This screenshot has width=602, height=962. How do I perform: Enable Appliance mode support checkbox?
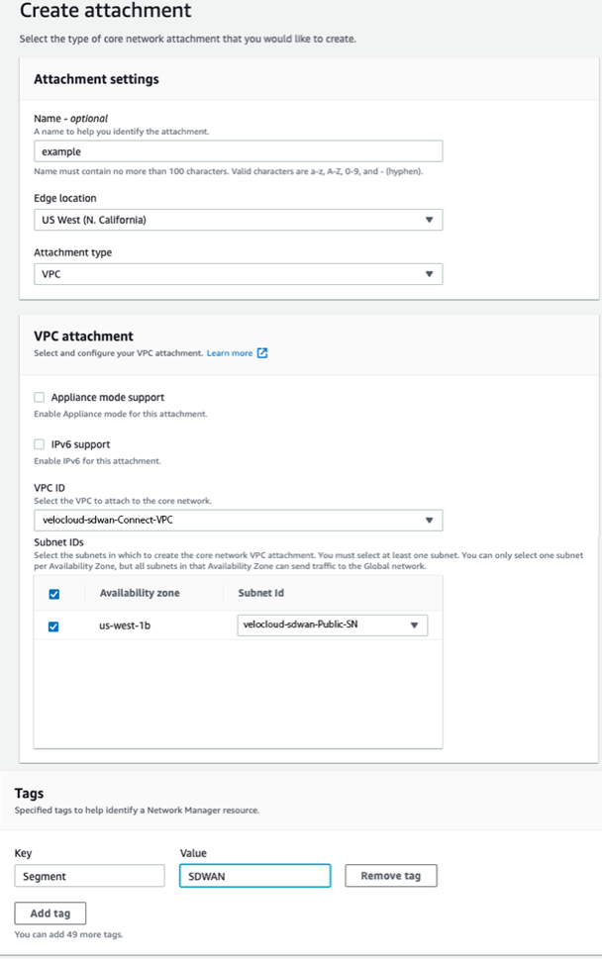(40, 398)
